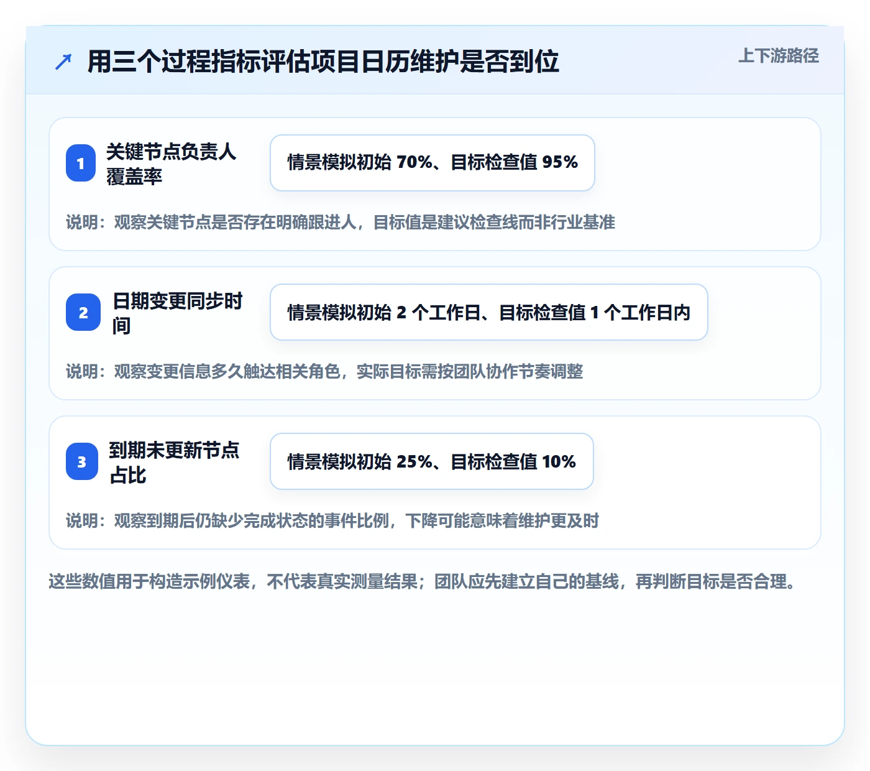
Task: Click the value pill 情景模拟初始 70%、目标检查值 95%
Action: tap(433, 163)
